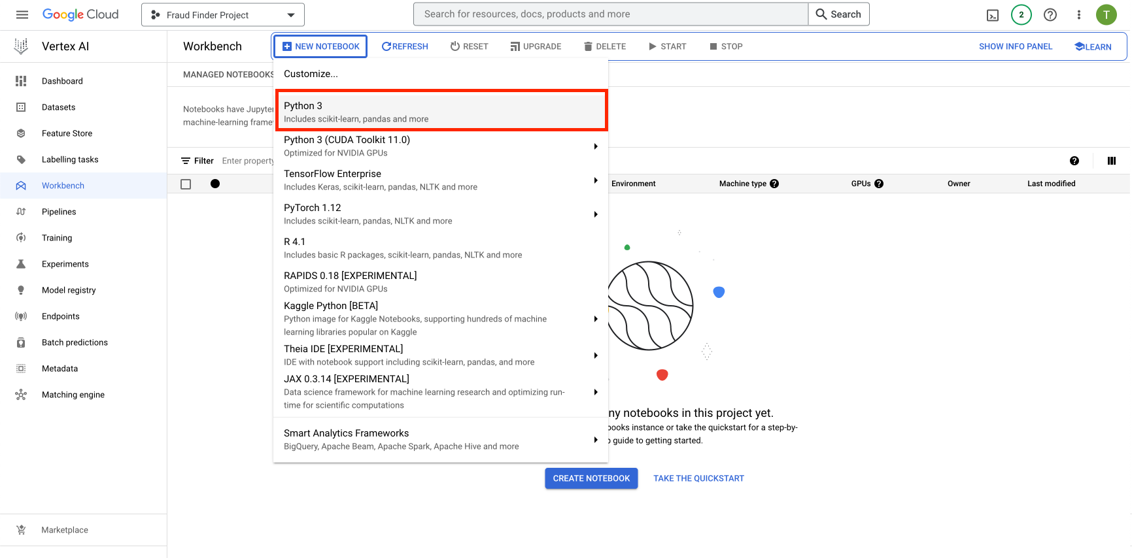Expand JAX 0.3.14 submenu arrow
1132x558 pixels.
coord(595,392)
